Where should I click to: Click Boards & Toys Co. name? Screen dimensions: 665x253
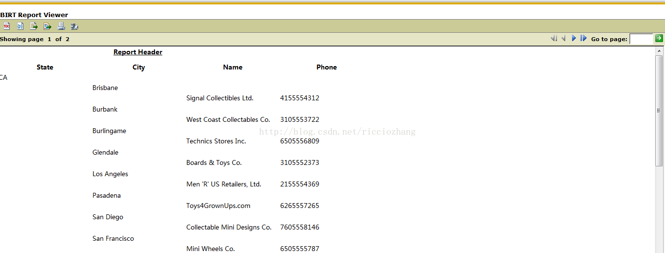pos(214,162)
